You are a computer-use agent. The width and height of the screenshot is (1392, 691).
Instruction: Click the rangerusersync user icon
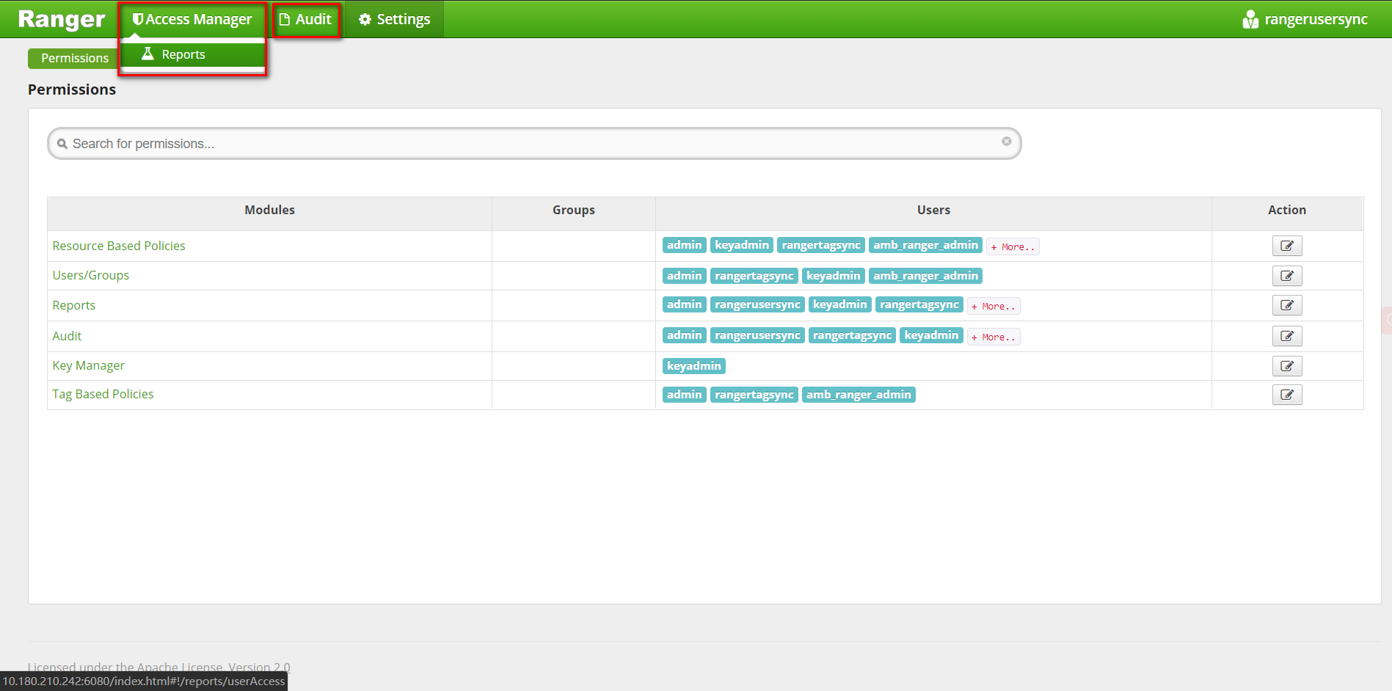click(1250, 19)
